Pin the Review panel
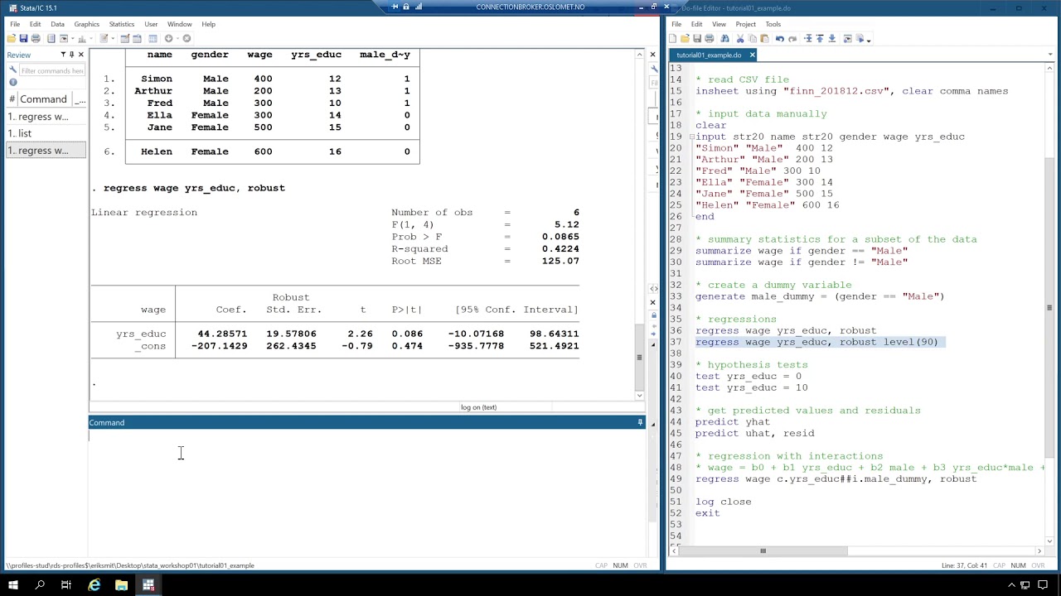The height and width of the screenshot is (596, 1061). [72, 55]
